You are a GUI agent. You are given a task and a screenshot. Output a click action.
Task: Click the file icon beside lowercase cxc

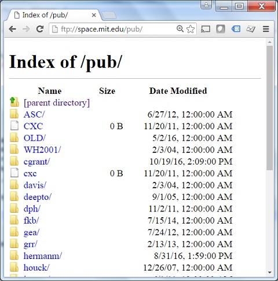pos(14,173)
